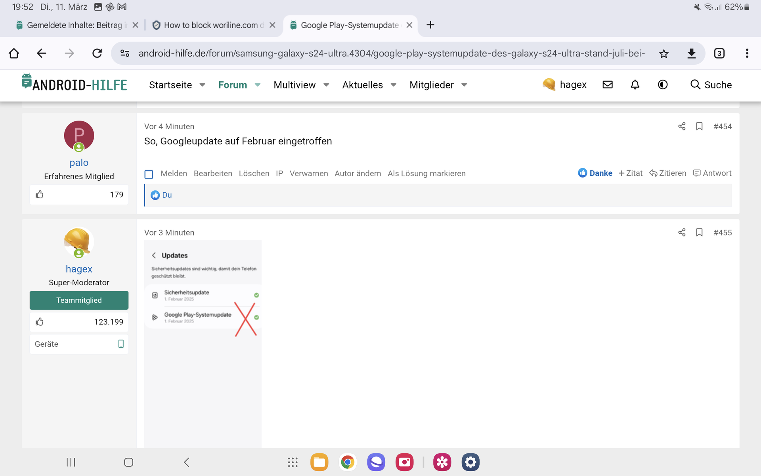Screen dimensions: 761x476
Task: Toggle the Danke like on palo's post
Action: coord(595,173)
